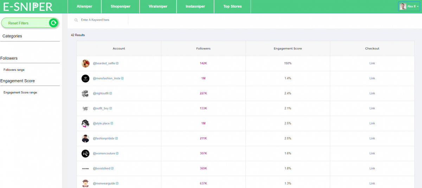Open the @boostsfeed profile avatar
Viewport: 422px width, 188px height.
(x=85, y=168)
